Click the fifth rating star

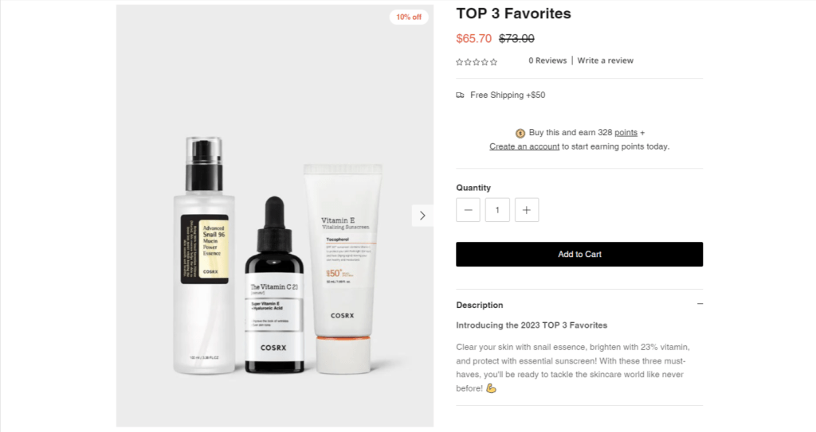(x=494, y=62)
